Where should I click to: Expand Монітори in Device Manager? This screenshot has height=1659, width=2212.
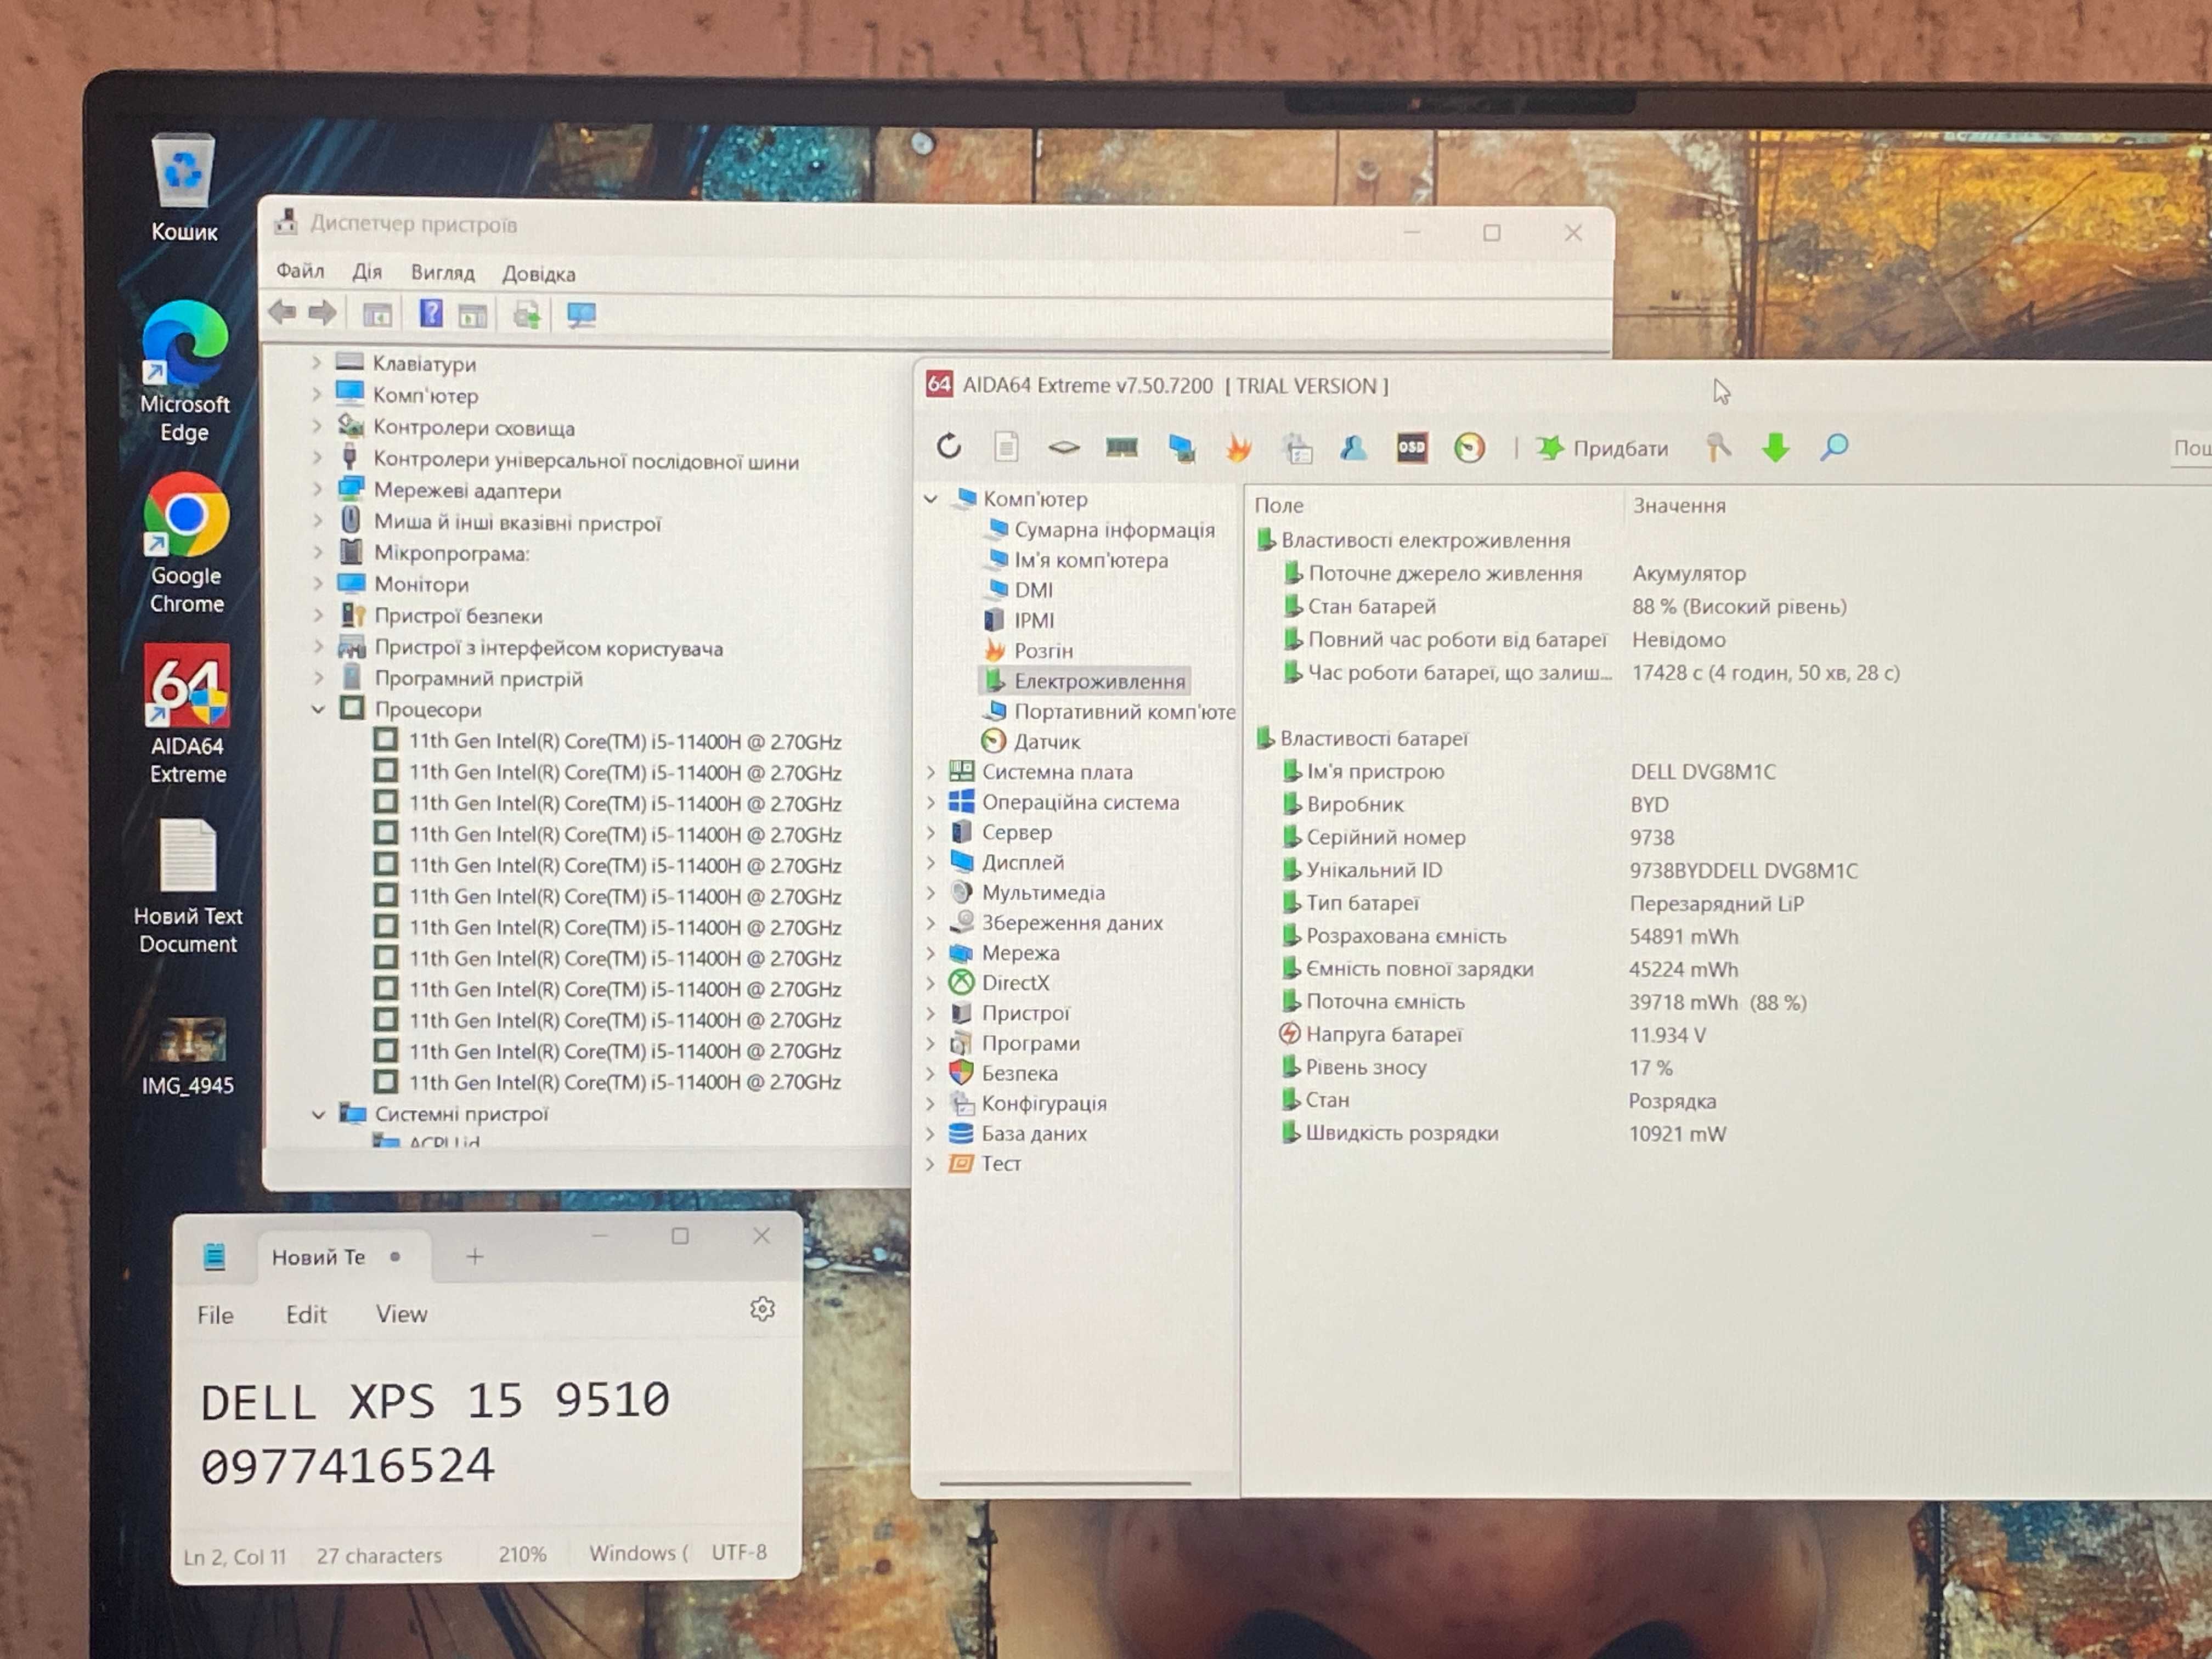(x=317, y=583)
